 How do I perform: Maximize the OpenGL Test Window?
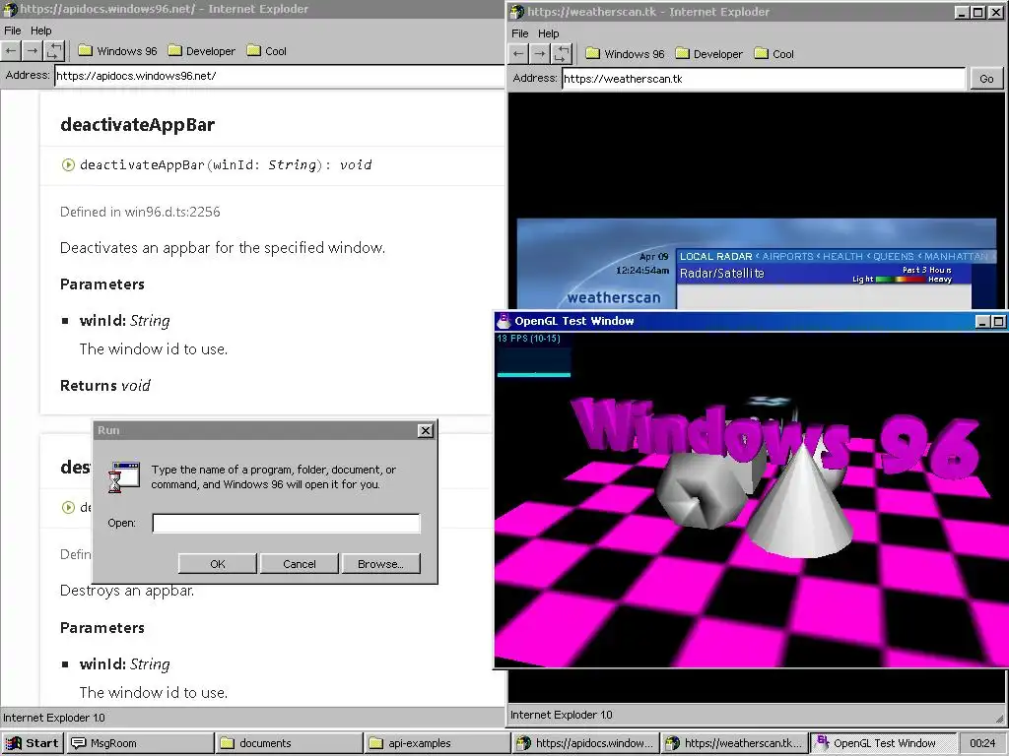click(x=998, y=322)
